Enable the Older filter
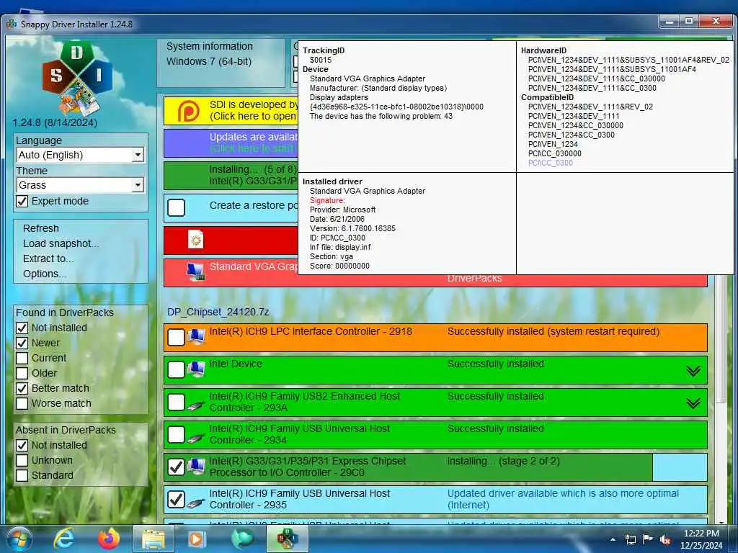 (22, 373)
